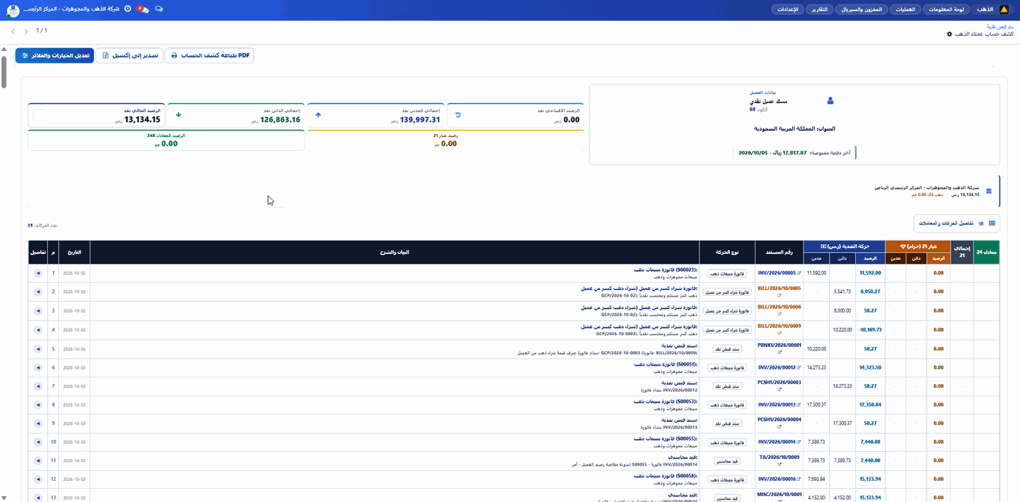Screen dimensions: 1020x502
Task: Open external-link icon beside INV/2026/00016
Action: tap(799, 479)
